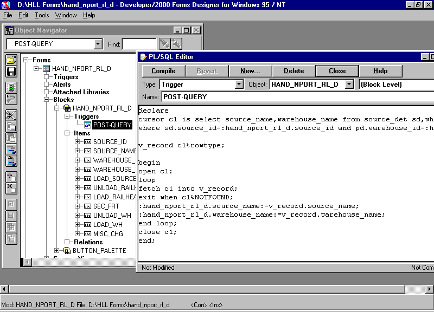Open the Tools menu
434x312 pixels.
pyautogui.click(x=42, y=15)
